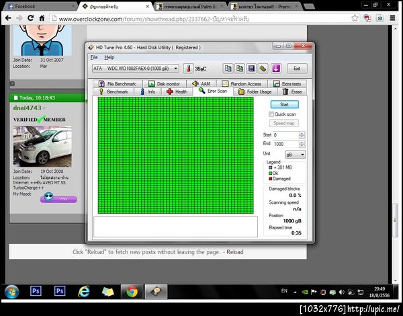Screen dimensions: 403x316
Task: Adjust the Start value spinner arrows
Action: 302,135
